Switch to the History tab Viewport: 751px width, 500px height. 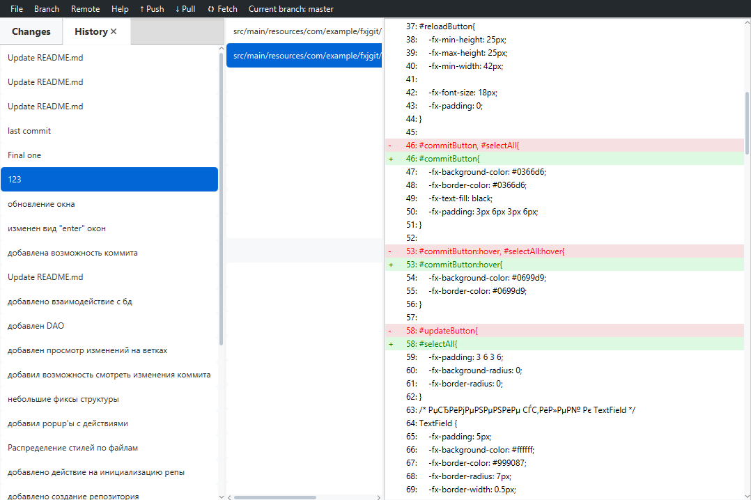point(91,31)
